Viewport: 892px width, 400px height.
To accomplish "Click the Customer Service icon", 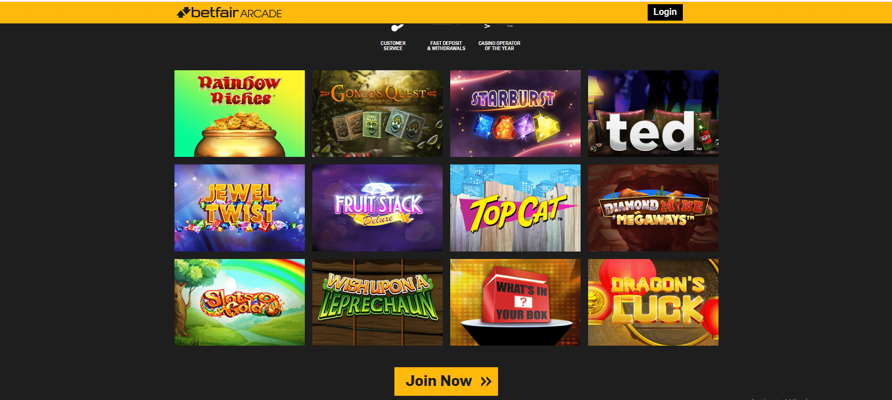I will tap(396, 27).
